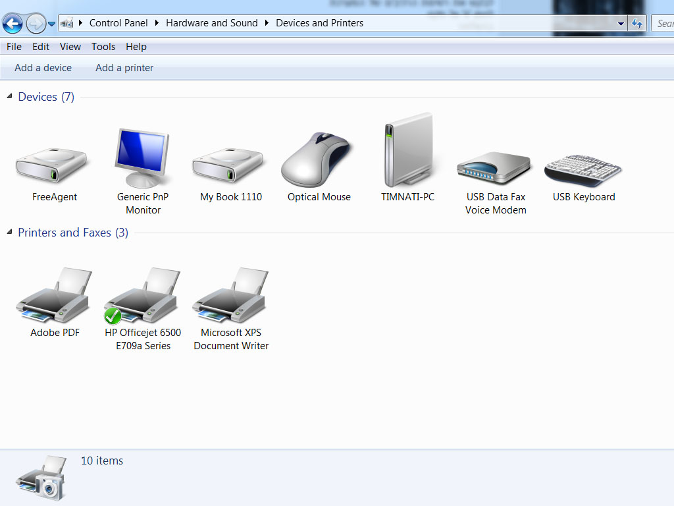674x506 pixels.
Task: Click the USB Data Fax Voice Modem label
Action: click(496, 203)
